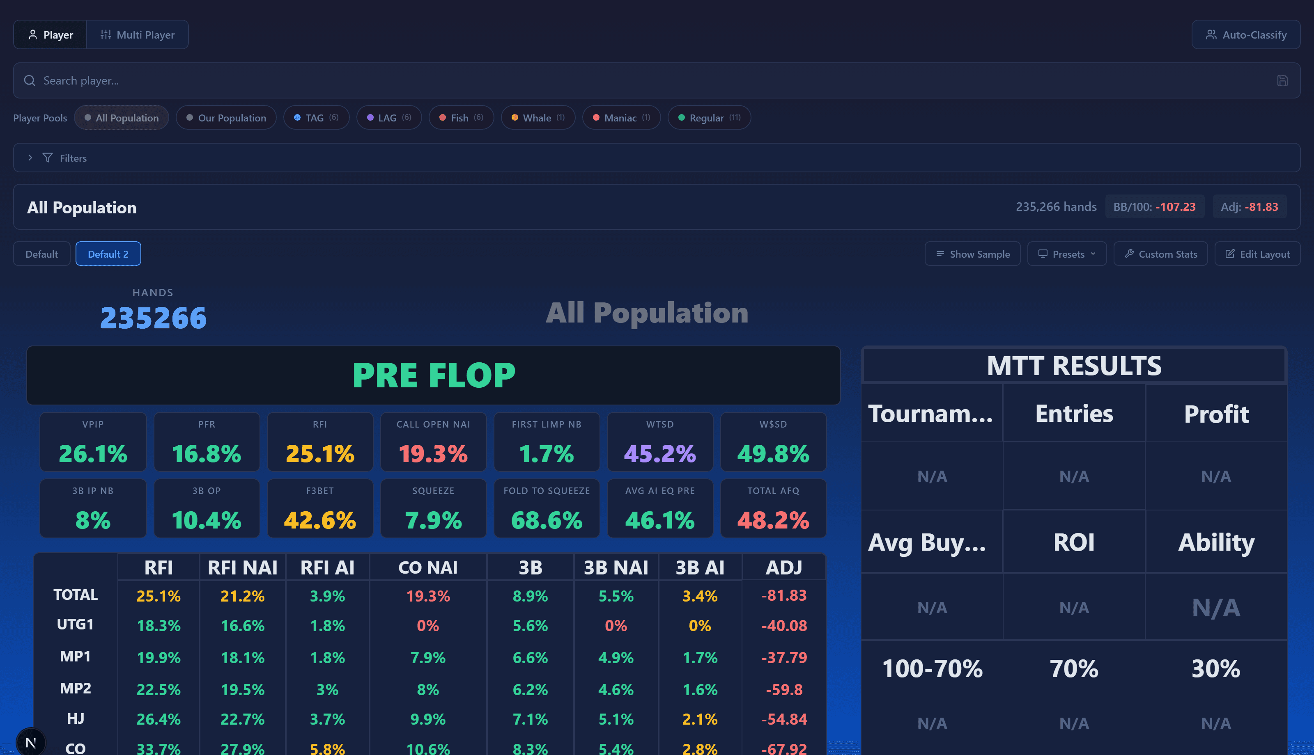
Task: Click the Adj -81.83 badge
Action: coord(1249,206)
